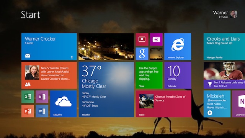The height and width of the screenshot is (138, 245).
Task: Click the '37°' temperature on Weather tile
Action: [x=91, y=71]
